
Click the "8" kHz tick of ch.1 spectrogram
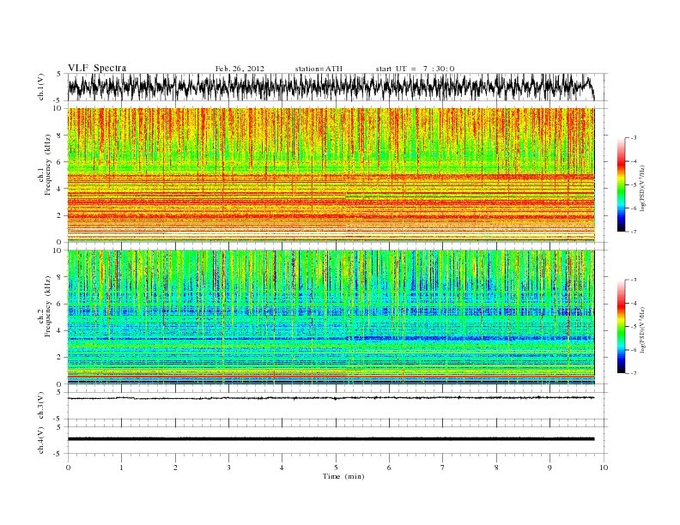60,136
